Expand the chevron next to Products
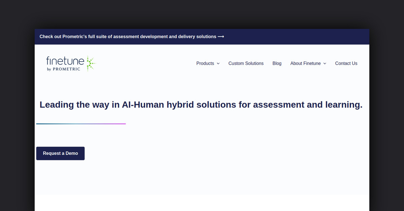The width and height of the screenshot is (404, 211). (x=218, y=64)
